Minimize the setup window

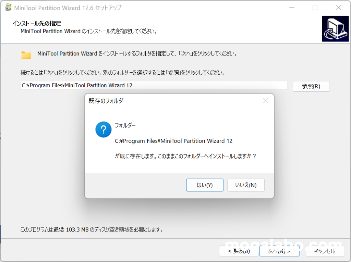point(292,8)
